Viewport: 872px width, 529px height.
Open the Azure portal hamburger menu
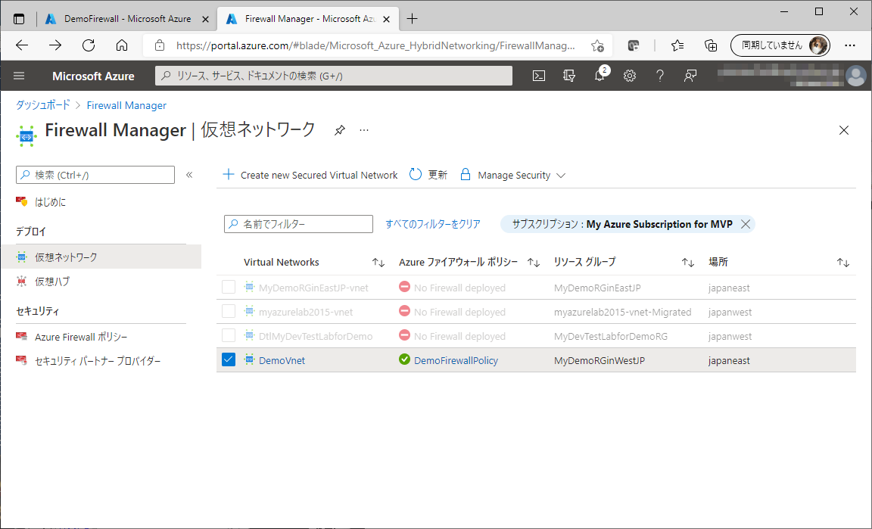click(19, 76)
